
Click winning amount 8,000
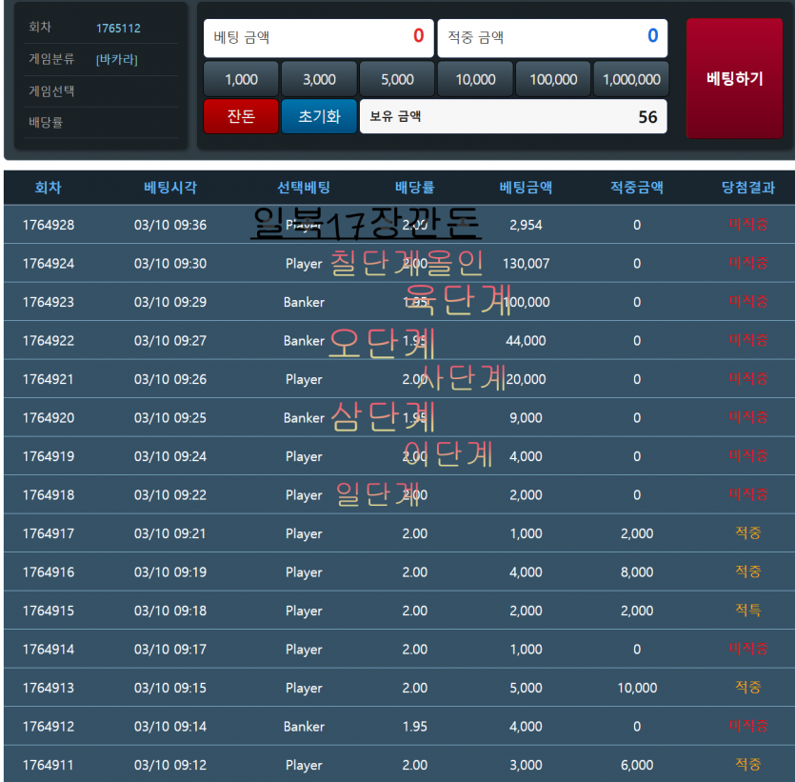click(x=637, y=572)
